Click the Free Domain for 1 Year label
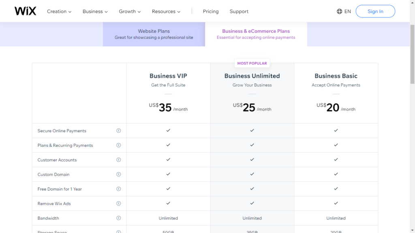Image resolution: width=415 pixels, height=233 pixels. click(x=60, y=189)
